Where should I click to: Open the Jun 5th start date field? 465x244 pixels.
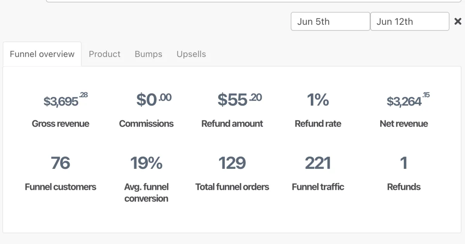[x=330, y=22]
